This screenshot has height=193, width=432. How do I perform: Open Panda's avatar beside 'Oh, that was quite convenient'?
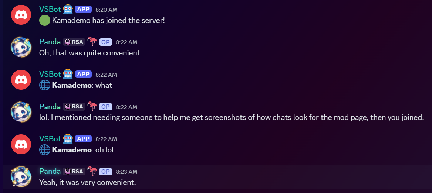tap(21, 47)
